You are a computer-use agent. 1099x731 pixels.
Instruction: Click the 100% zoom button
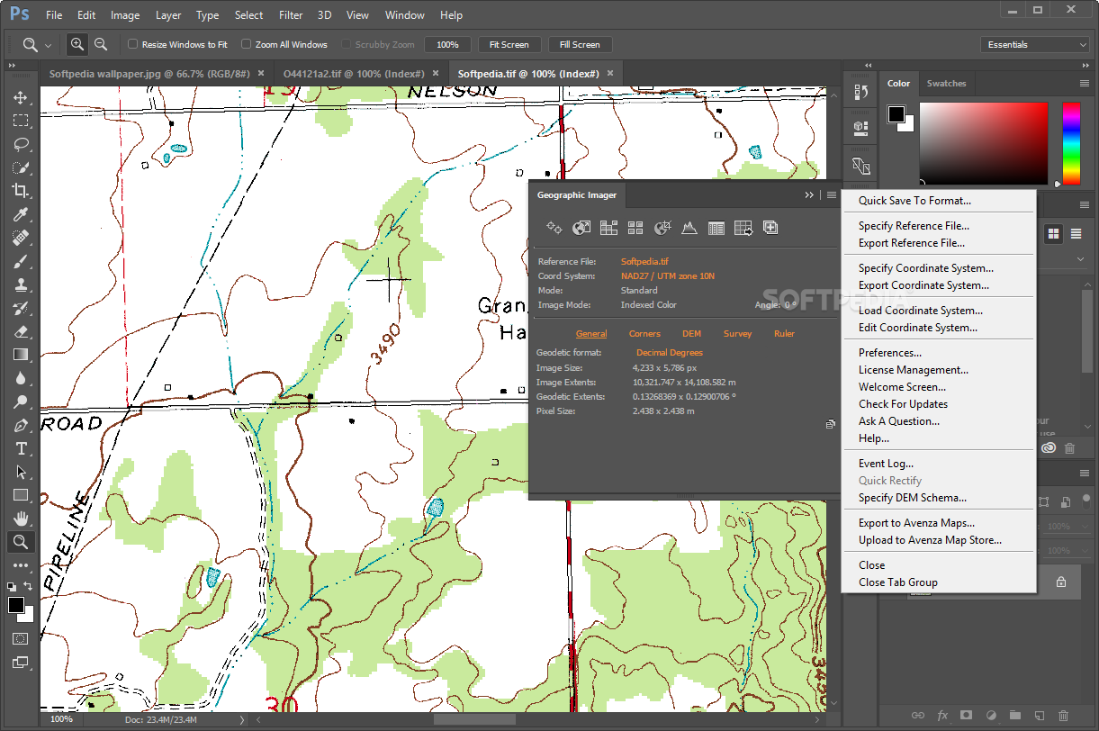447,44
